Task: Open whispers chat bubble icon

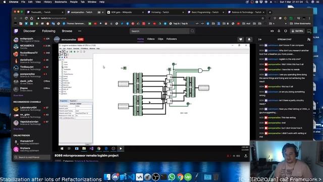Action: click(286, 31)
